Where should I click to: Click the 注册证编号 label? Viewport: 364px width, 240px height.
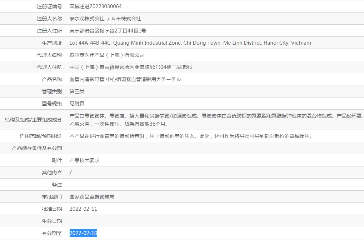49,6
